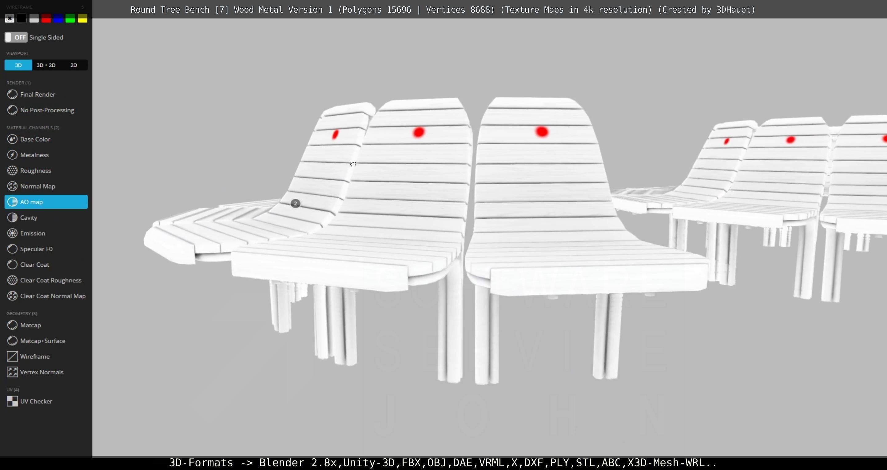The height and width of the screenshot is (470, 887).
Task: Click the Emission channel icon
Action: pos(12,233)
